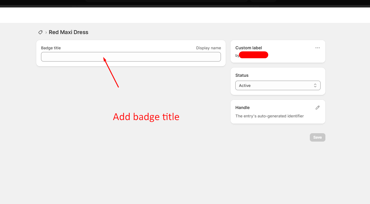Open the three-dot menu on Custom label card

(317, 48)
